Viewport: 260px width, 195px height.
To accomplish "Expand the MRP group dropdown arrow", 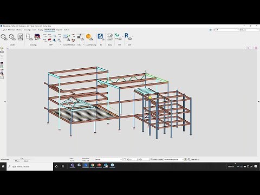I will pyautogui.click(x=60, y=44).
